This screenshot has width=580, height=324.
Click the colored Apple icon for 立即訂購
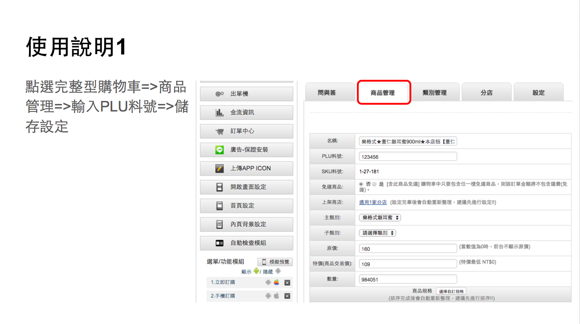[277, 283]
